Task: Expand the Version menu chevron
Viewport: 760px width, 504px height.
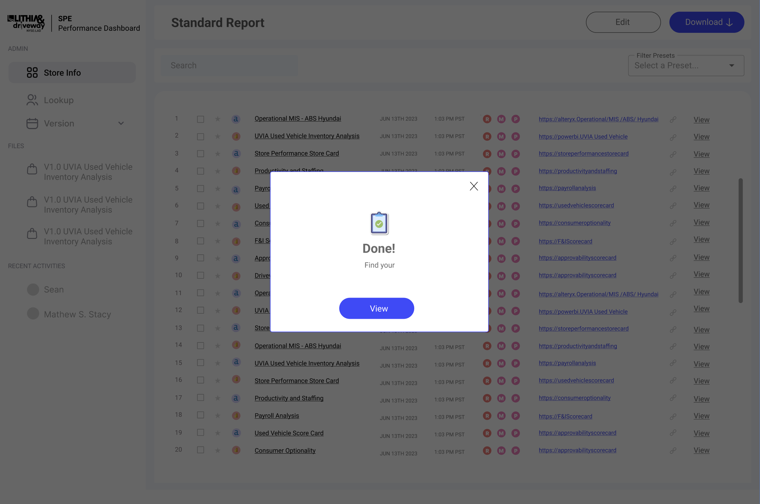Action: point(121,123)
